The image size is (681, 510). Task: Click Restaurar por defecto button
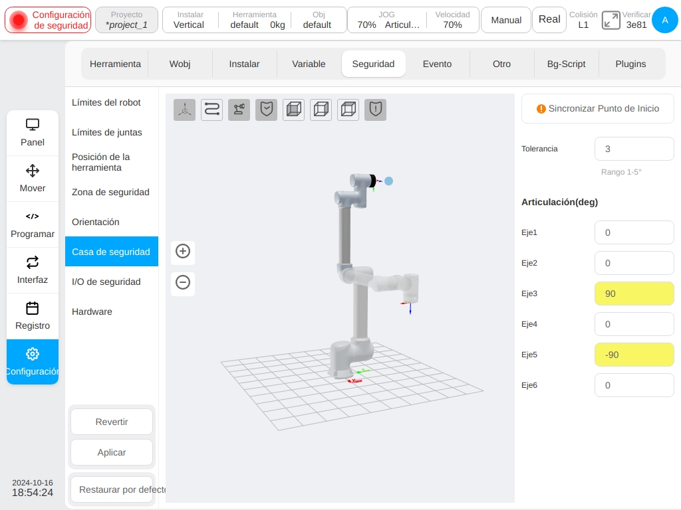(112, 489)
